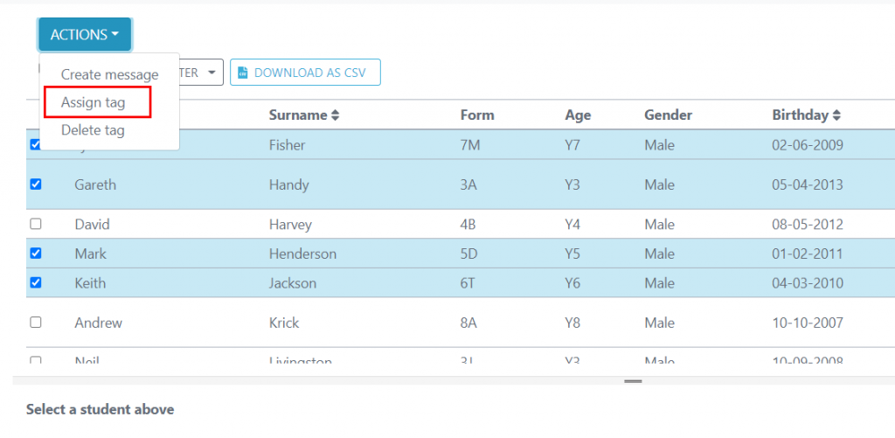Screen dimensions: 895x438
Task: Click the panel divider handle bar
Action: (633, 381)
